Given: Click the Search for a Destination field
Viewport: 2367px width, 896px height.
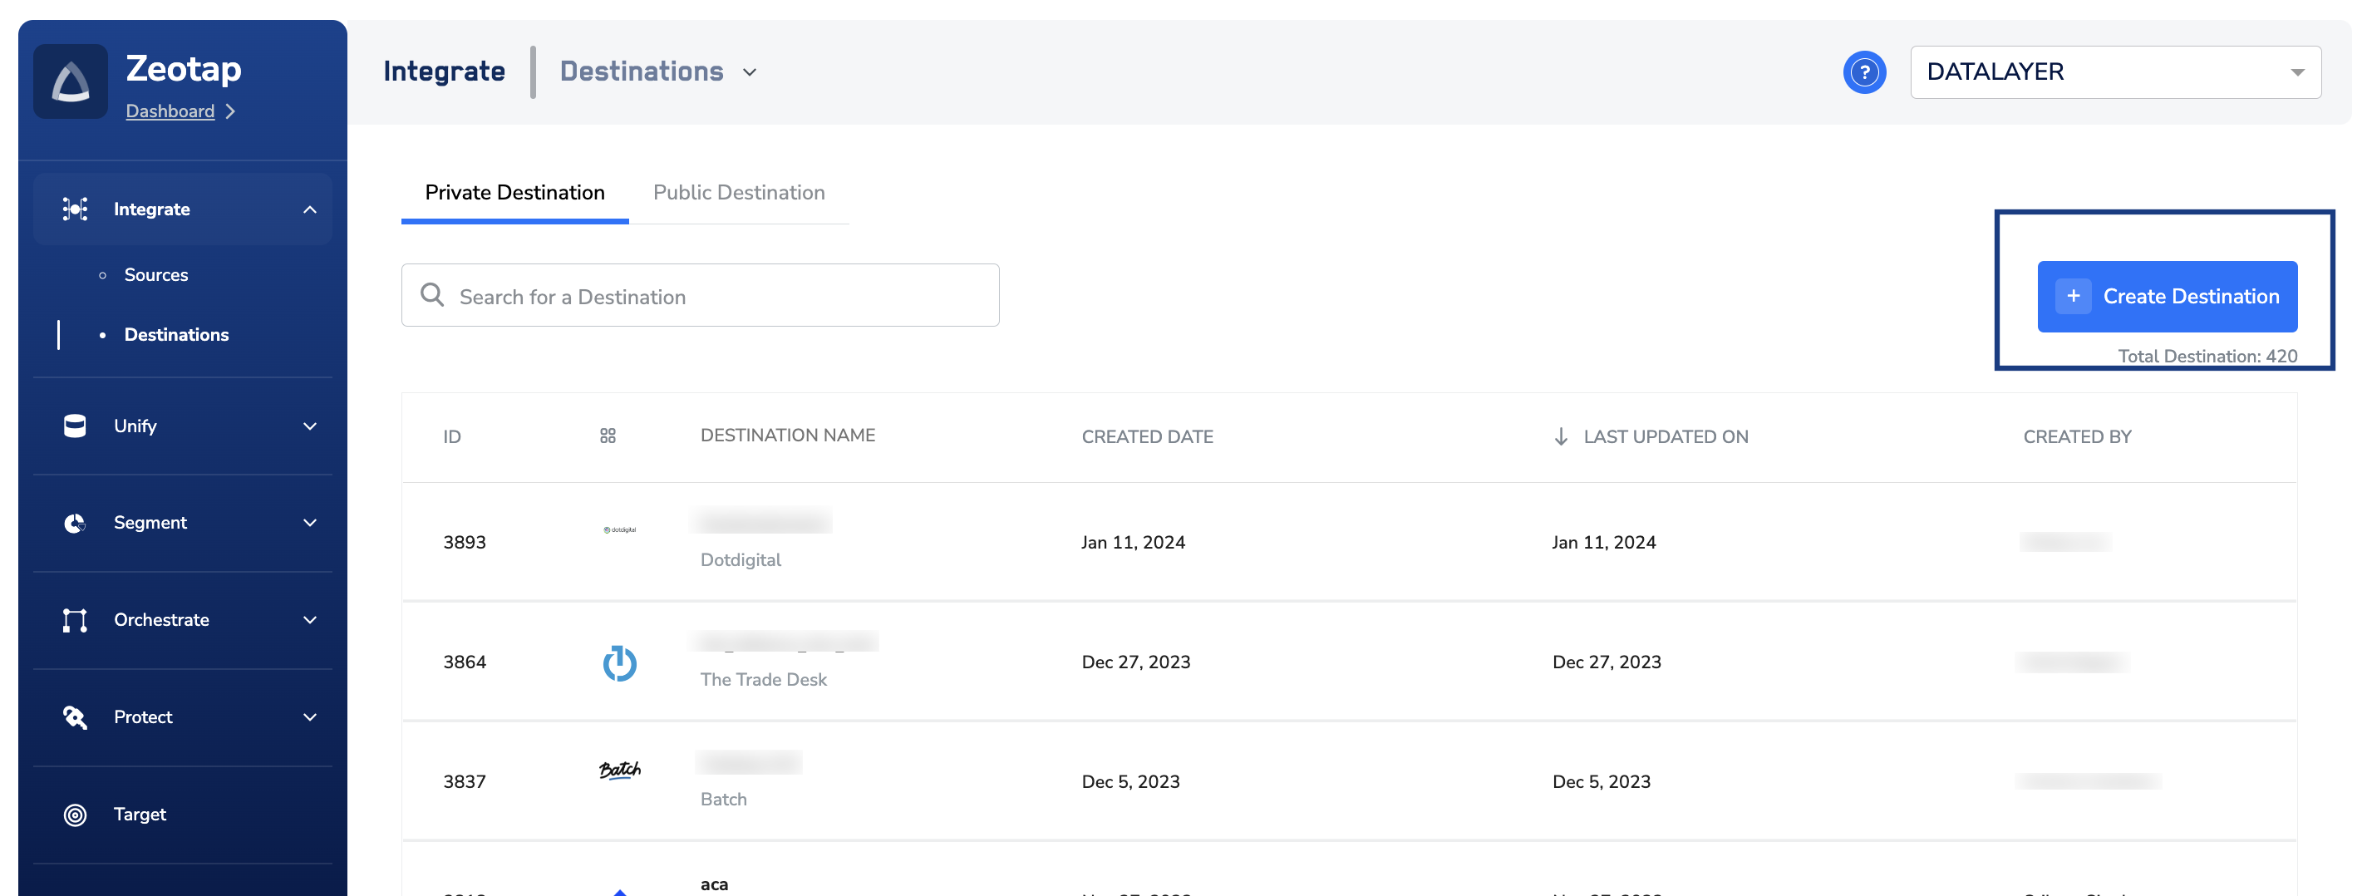Looking at the screenshot, I should (x=700, y=295).
